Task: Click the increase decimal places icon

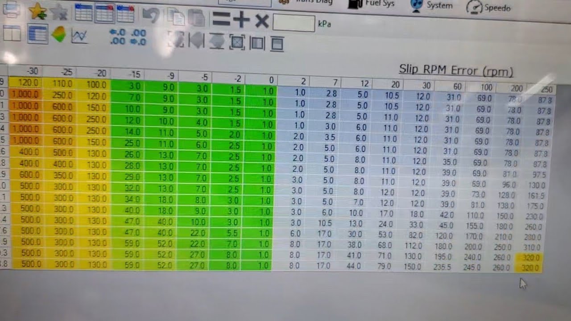Action: (x=138, y=38)
